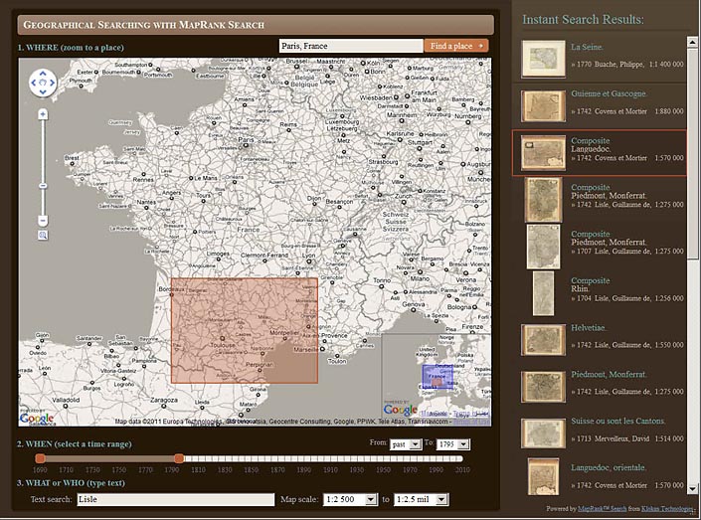Open the La Seine map result link

click(x=581, y=47)
